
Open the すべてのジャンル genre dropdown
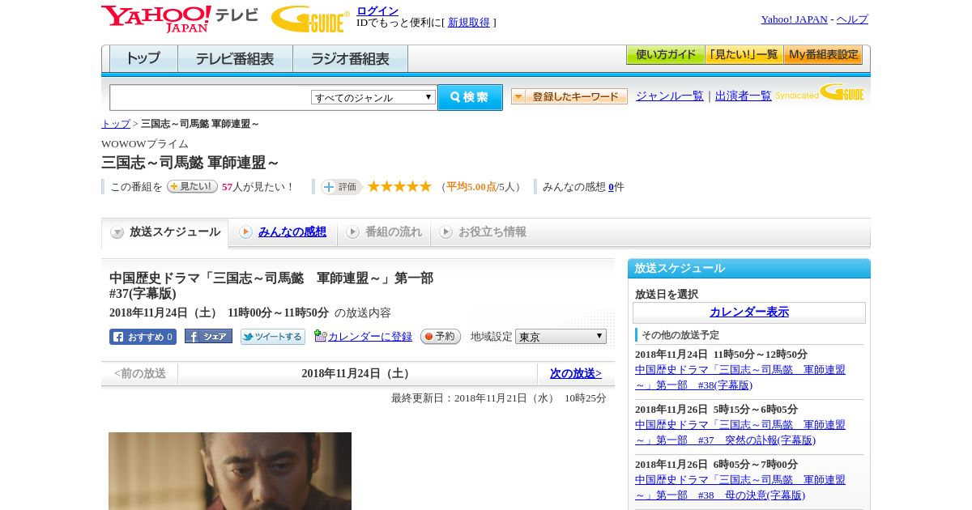373,97
